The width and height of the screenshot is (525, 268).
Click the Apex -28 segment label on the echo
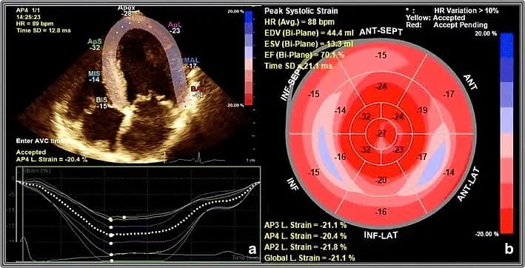pyautogui.click(x=127, y=10)
